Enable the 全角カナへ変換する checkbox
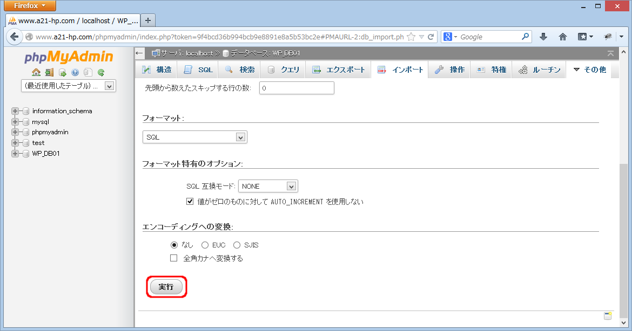This screenshot has height=331, width=632. point(174,258)
